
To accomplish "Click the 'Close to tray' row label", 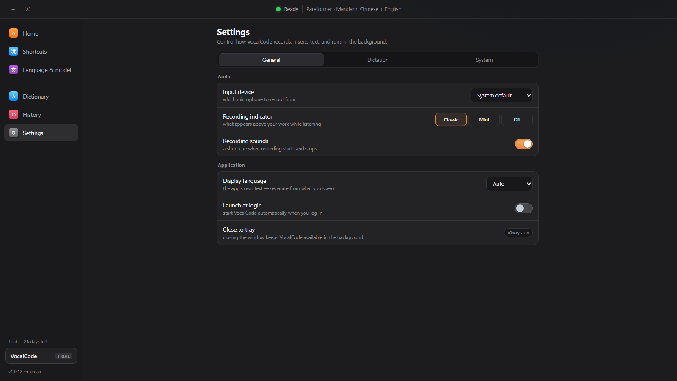I will click(239, 229).
